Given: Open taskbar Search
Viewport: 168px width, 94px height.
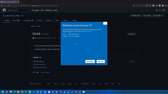Looking at the screenshot, I should point(7,92).
